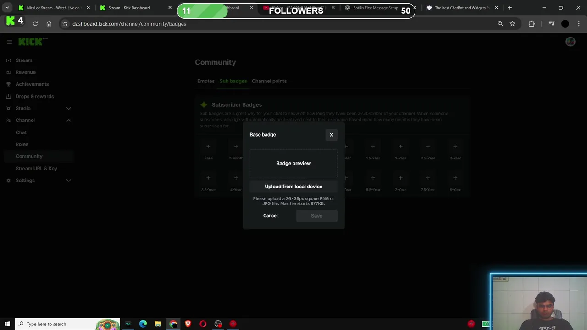
Task: Open the Windows Start menu
Action: click(x=7, y=324)
